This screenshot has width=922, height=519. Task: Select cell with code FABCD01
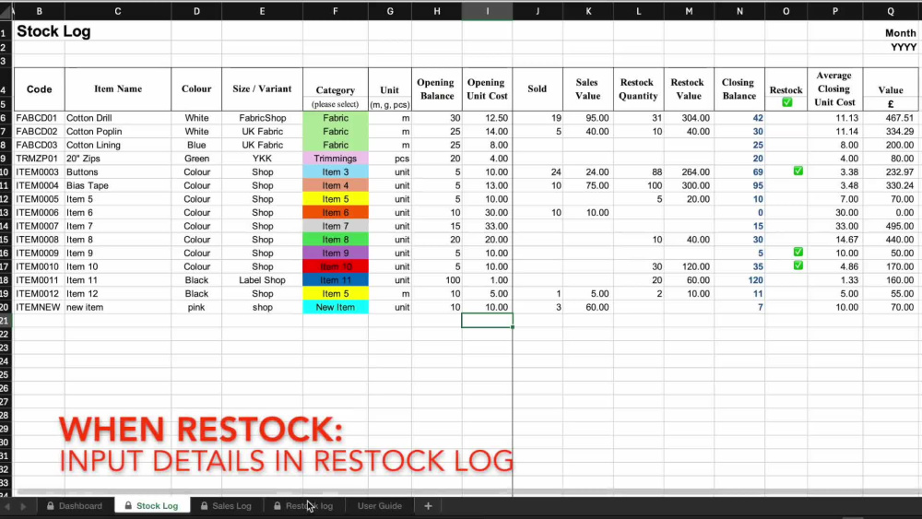[x=40, y=118]
